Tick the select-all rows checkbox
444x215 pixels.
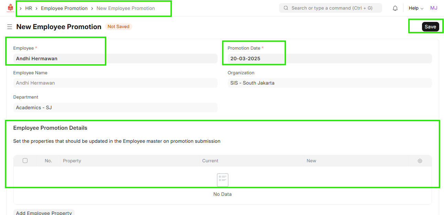pos(25,161)
